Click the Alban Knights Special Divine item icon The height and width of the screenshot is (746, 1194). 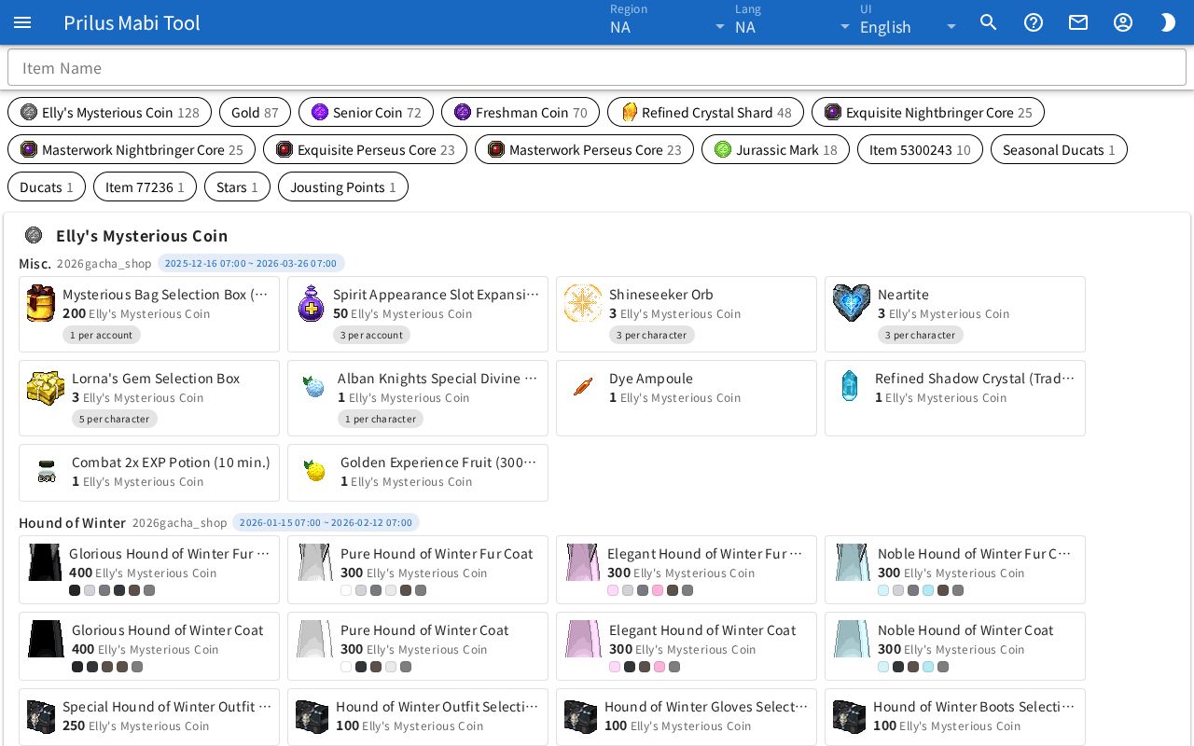(x=314, y=387)
